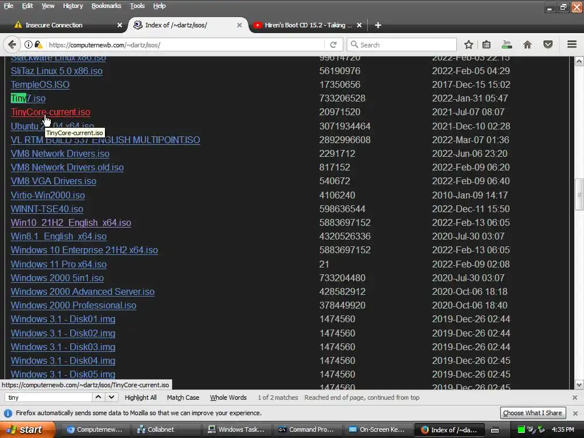Open TempleOS.ISO link

coord(40,84)
